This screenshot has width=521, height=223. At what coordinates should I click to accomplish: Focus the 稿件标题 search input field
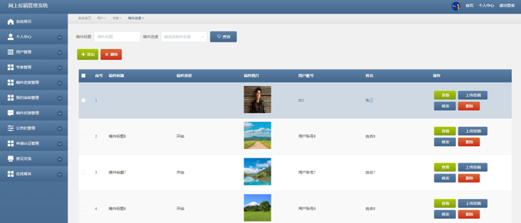tap(117, 37)
